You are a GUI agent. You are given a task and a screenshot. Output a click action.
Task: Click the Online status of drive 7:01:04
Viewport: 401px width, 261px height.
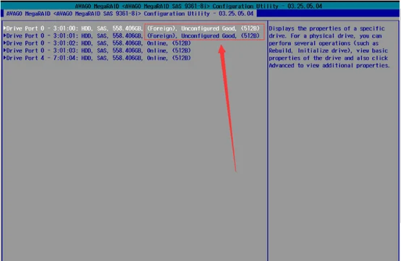pyautogui.click(x=157, y=58)
